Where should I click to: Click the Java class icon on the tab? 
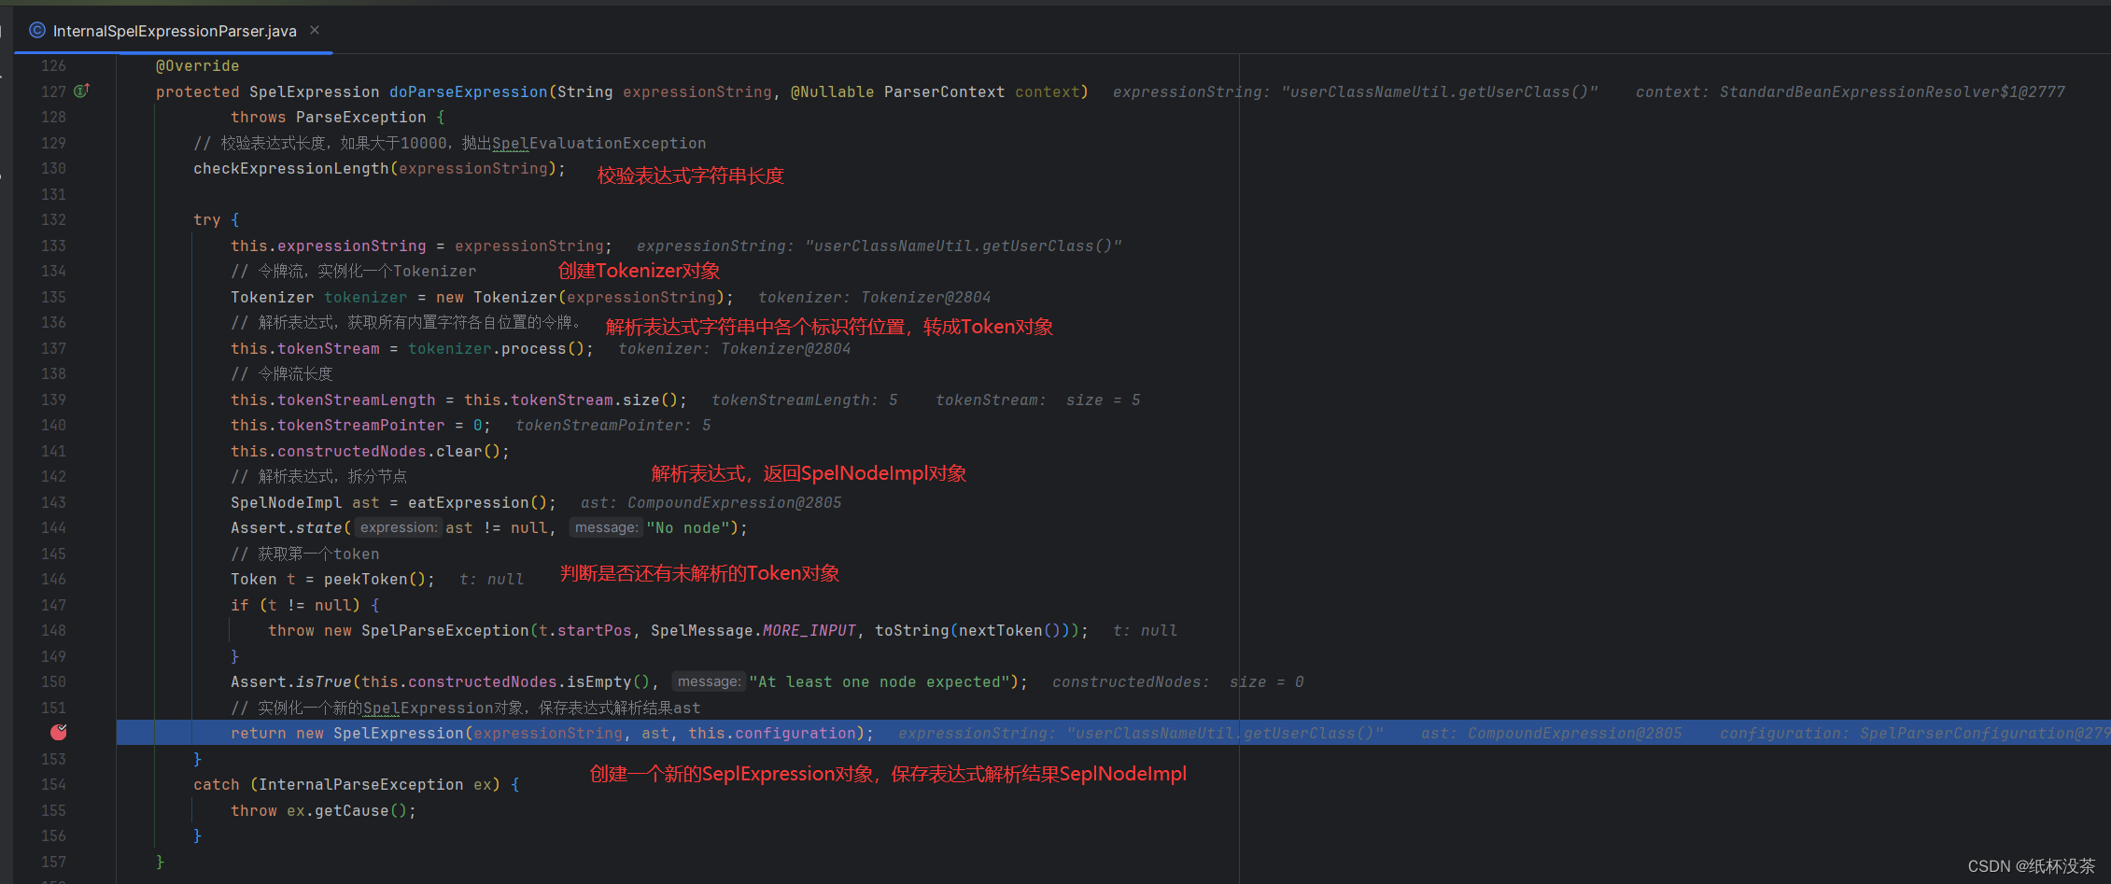tap(37, 31)
